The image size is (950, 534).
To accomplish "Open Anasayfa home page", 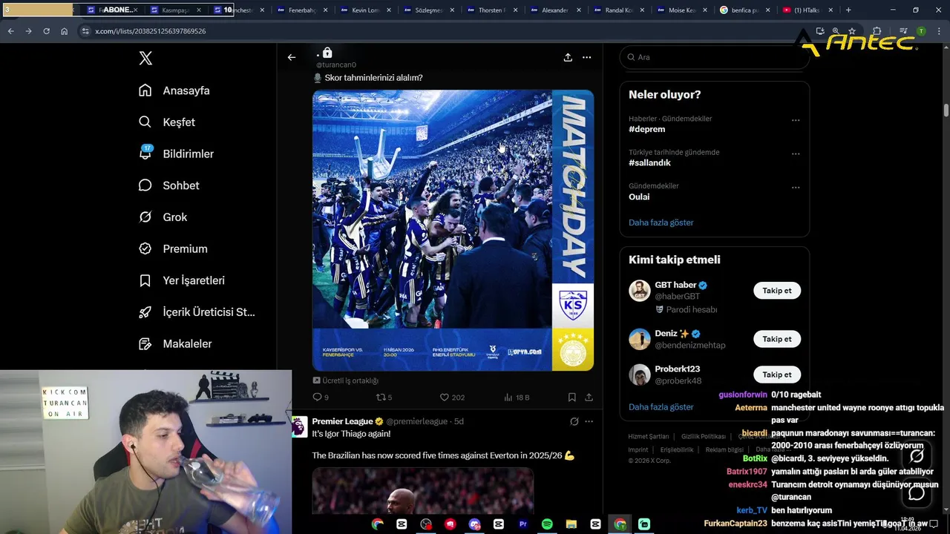I will pos(174,90).
